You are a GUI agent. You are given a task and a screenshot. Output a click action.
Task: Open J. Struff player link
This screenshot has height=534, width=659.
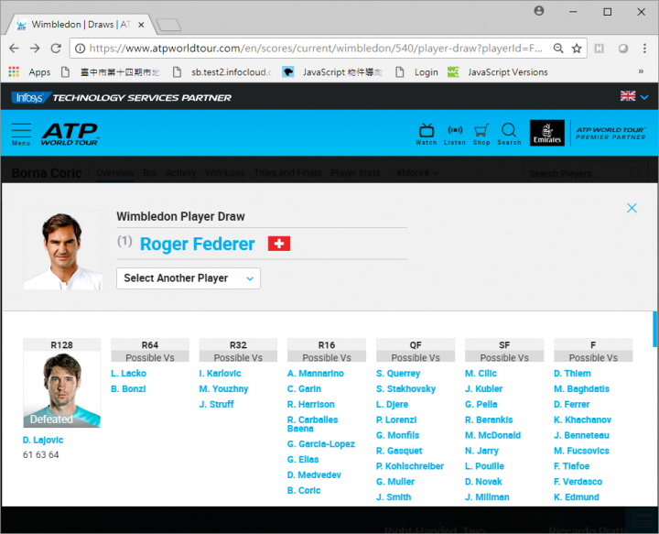tap(216, 405)
